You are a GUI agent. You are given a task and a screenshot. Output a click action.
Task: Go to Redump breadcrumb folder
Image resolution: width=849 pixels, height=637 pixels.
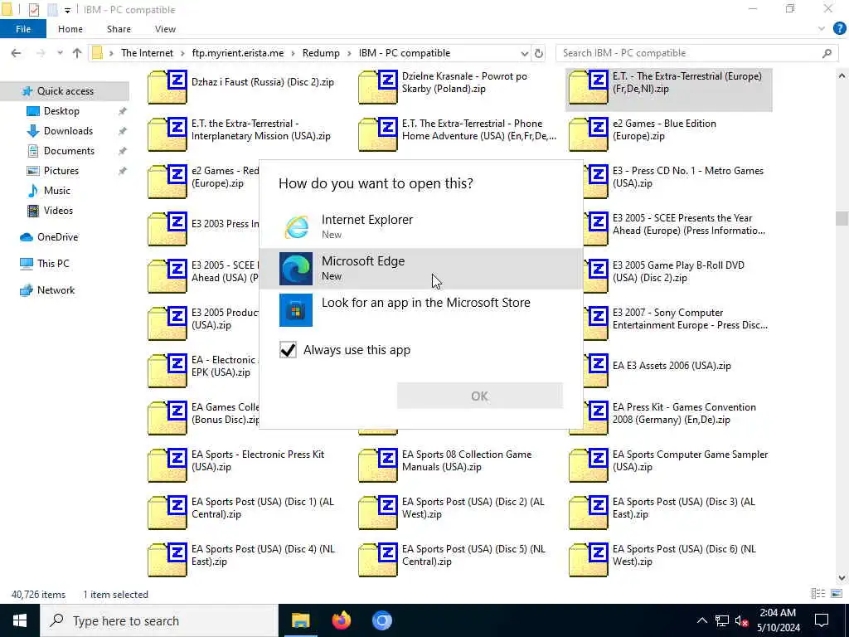[x=321, y=53]
